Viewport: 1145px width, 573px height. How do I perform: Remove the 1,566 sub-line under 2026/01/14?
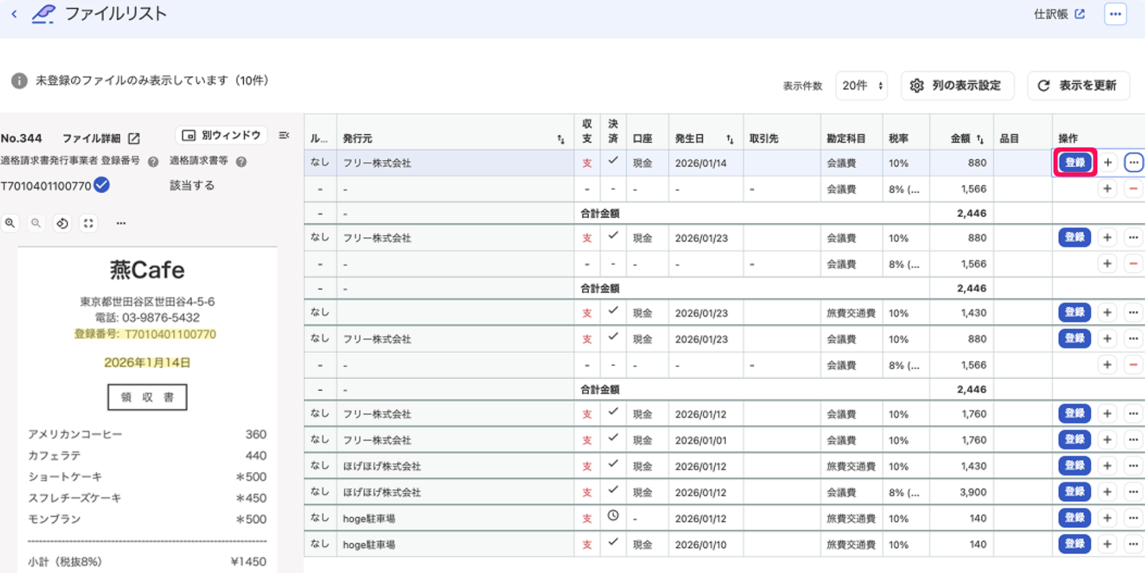click(x=1134, y=189)
